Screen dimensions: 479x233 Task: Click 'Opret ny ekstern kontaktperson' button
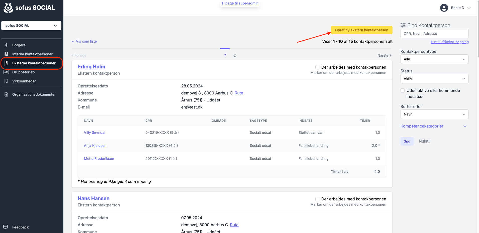coord(361,30)
